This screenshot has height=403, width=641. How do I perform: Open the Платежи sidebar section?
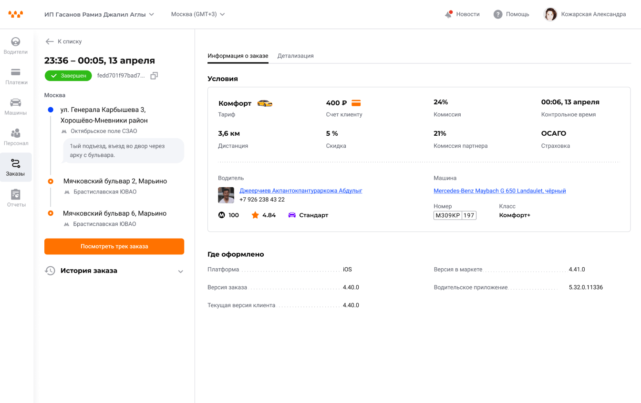(16, 77)
